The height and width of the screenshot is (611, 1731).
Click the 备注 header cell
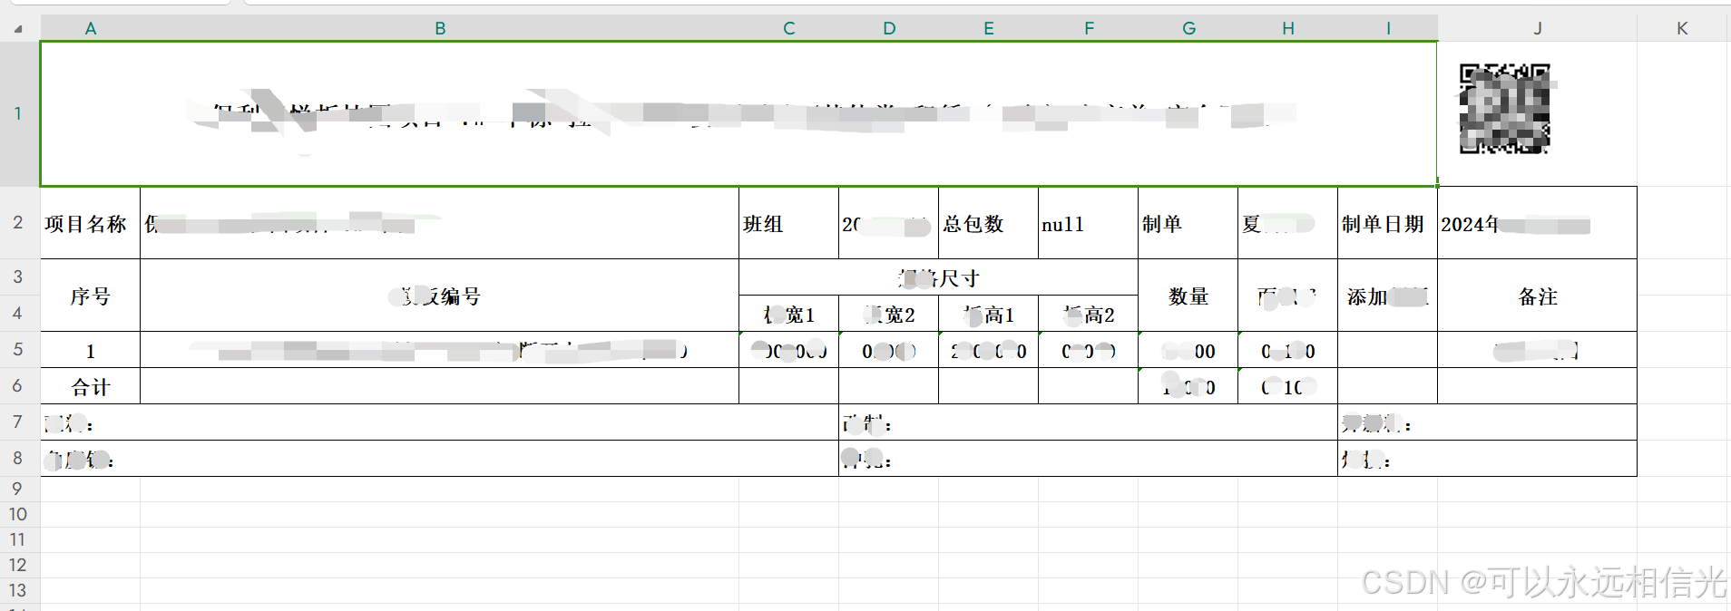(x=1538, y=296)
